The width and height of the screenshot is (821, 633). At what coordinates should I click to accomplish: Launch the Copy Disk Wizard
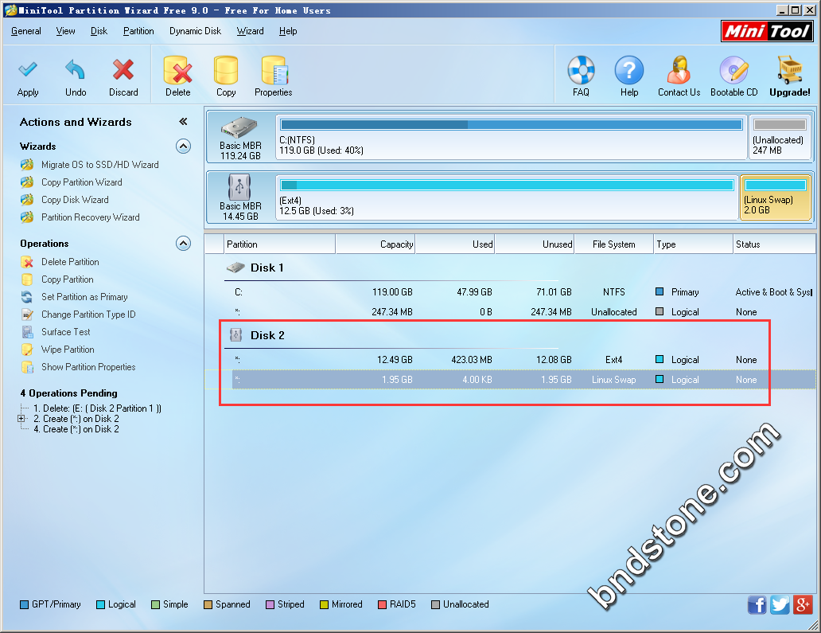tap(65, 200)
